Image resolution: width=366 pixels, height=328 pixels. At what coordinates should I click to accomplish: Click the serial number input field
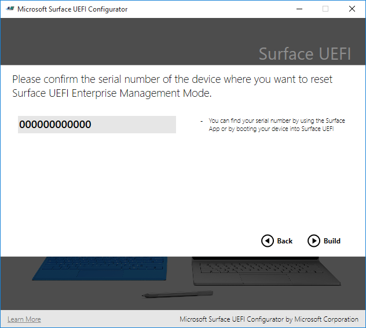97,125
